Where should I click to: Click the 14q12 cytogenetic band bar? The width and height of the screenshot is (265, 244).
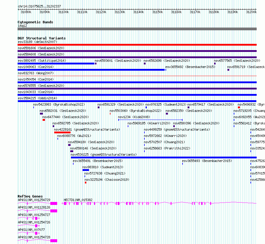[137, 29]
